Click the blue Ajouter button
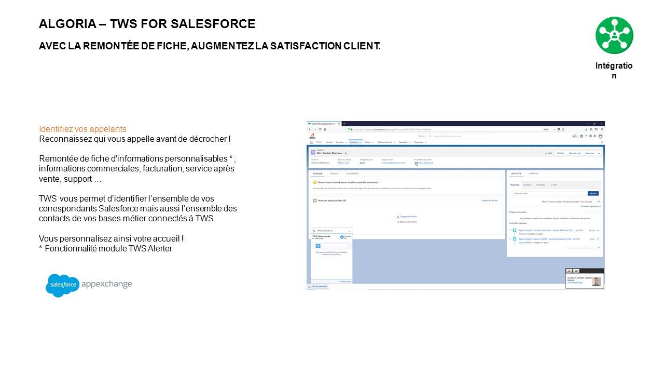This screenshot has width=664, height=374. (593, 193)
